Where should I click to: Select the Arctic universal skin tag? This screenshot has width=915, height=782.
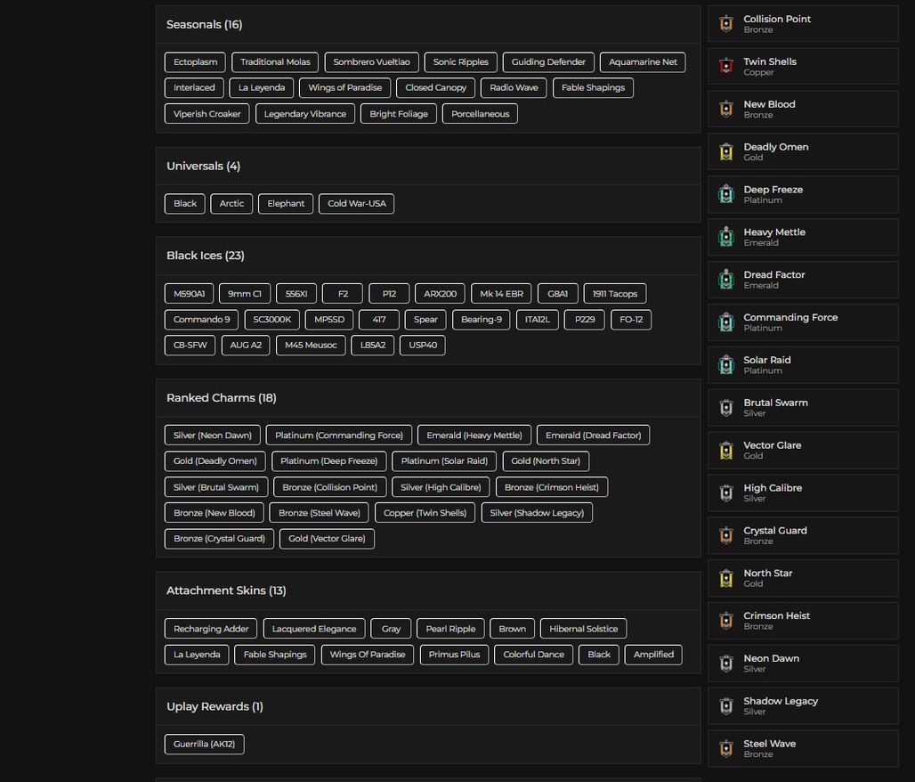231,204
